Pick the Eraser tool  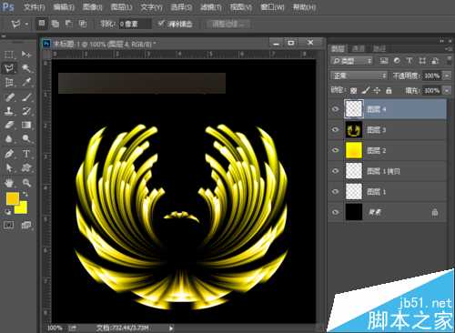click(x=9, y=125)
